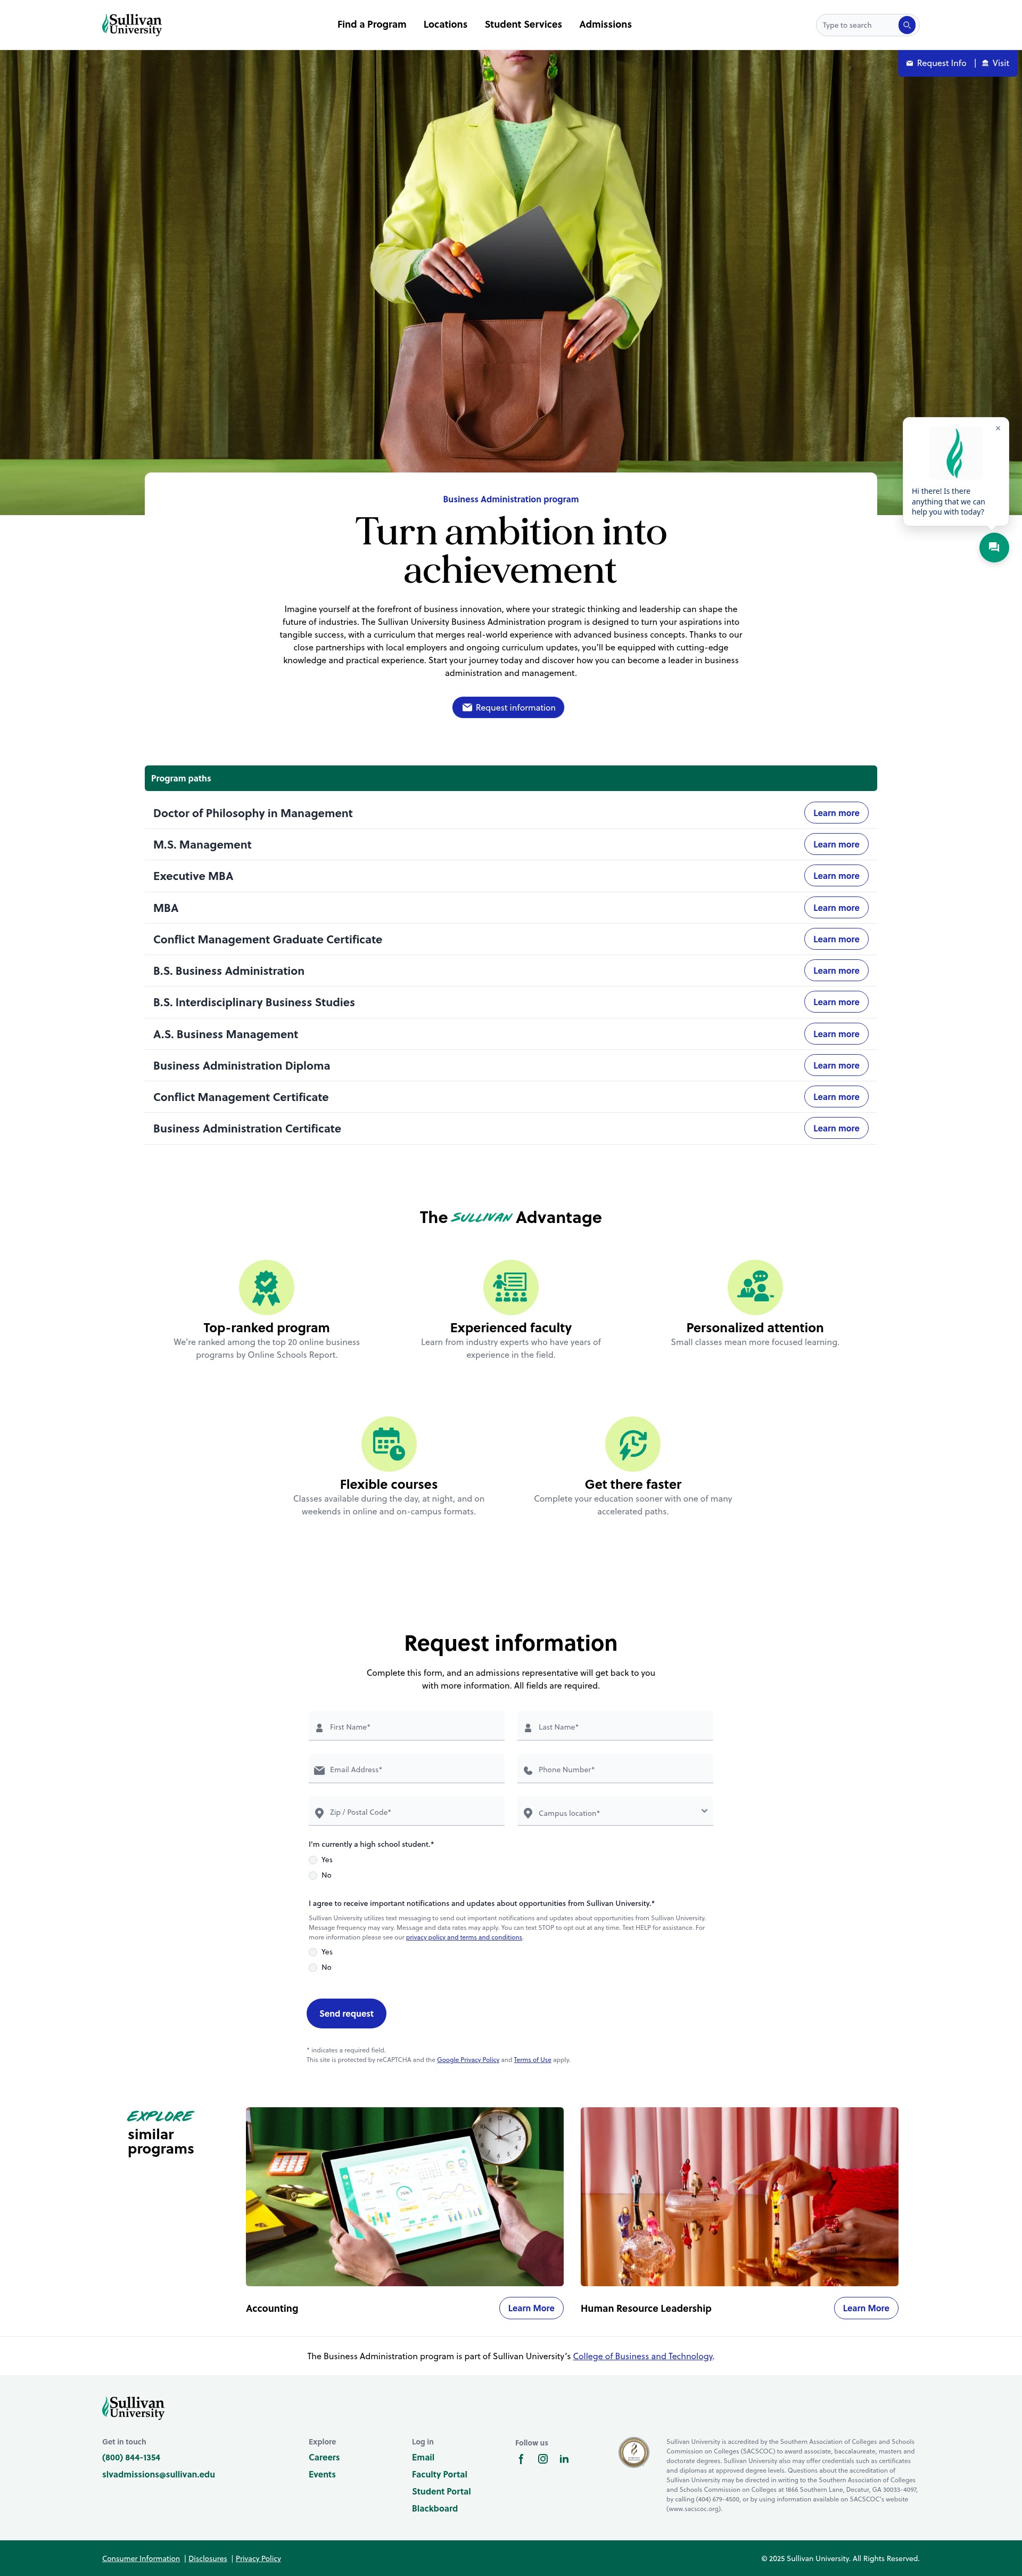Viewport: 1022px width, 2576px height.
Task: Click the flame logo in chat popup
Action: pyautogui.click(x=955, y=453)
